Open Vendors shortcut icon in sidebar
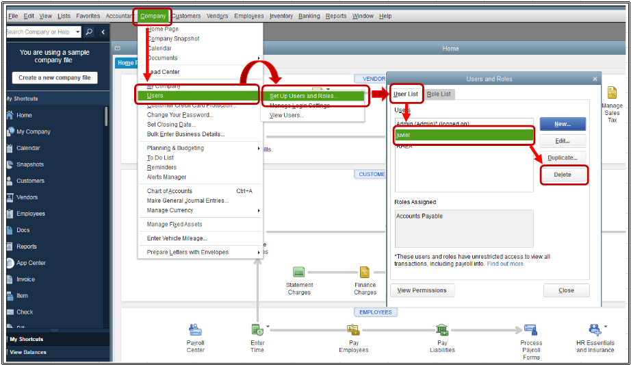 point(10,197)
